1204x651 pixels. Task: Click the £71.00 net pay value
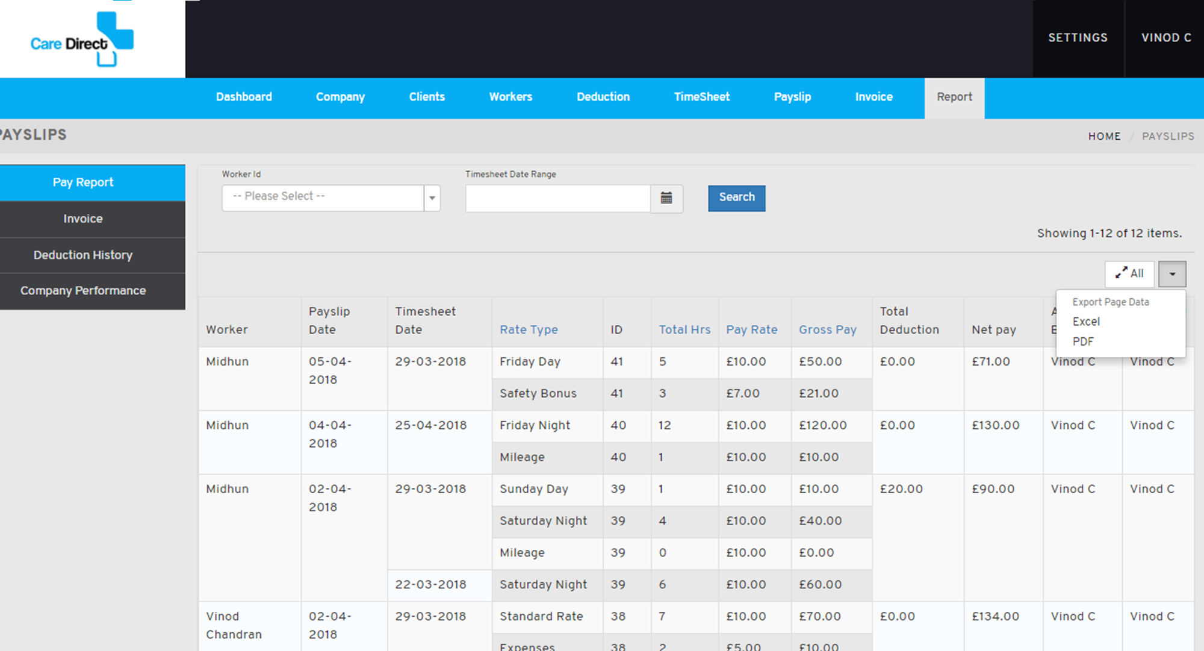point(990,362)
